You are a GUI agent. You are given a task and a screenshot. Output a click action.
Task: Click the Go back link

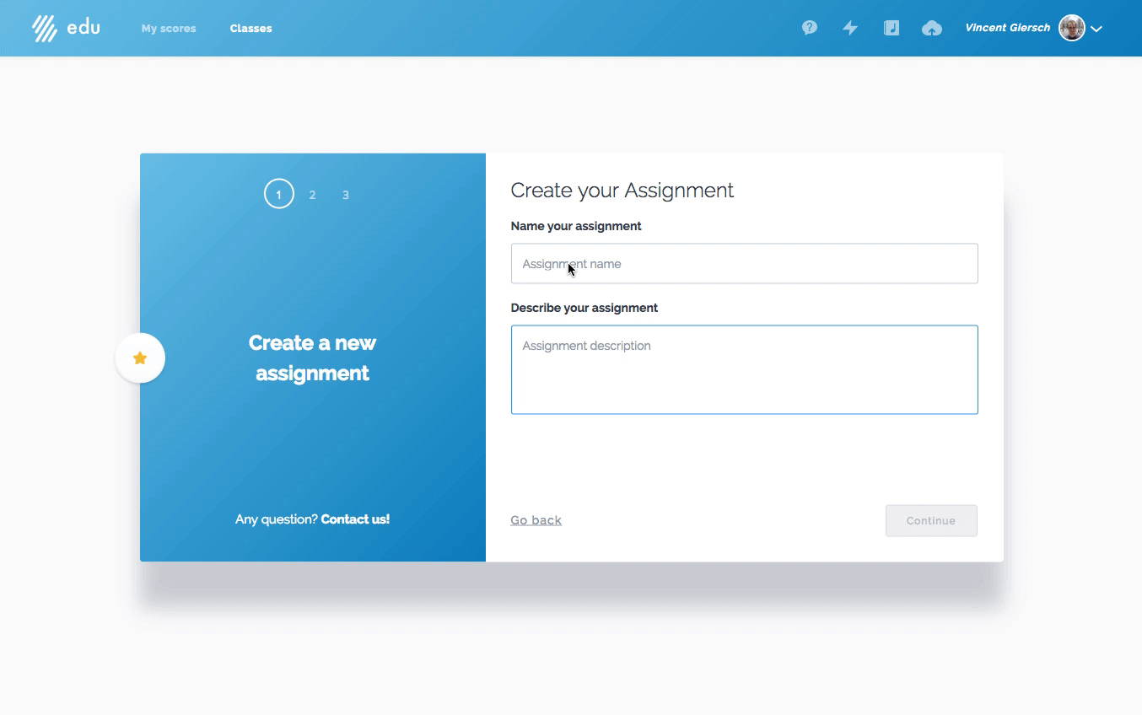tap(536, 520)
